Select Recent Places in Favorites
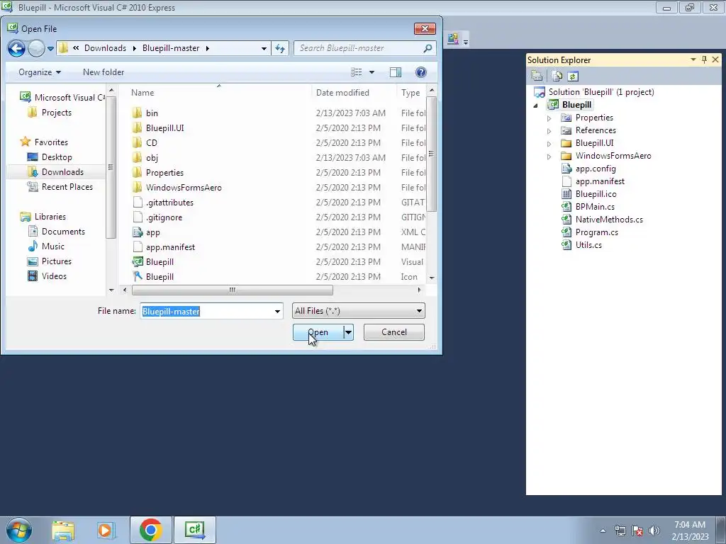 (x=60, y=187)
